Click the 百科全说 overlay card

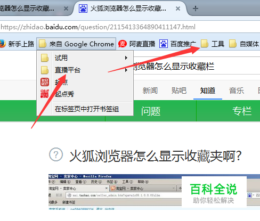pyautogui.click(x=214, y=192)
